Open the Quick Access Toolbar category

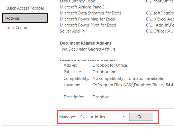click(x=25, y=8)
